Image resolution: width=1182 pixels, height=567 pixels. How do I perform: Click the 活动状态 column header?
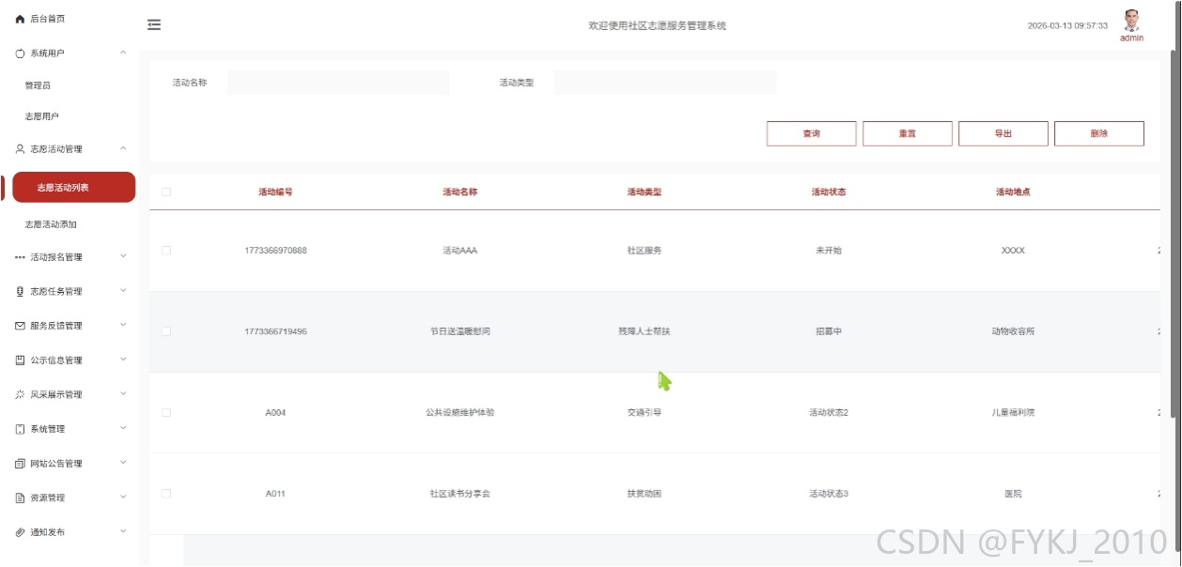point(829,192)
